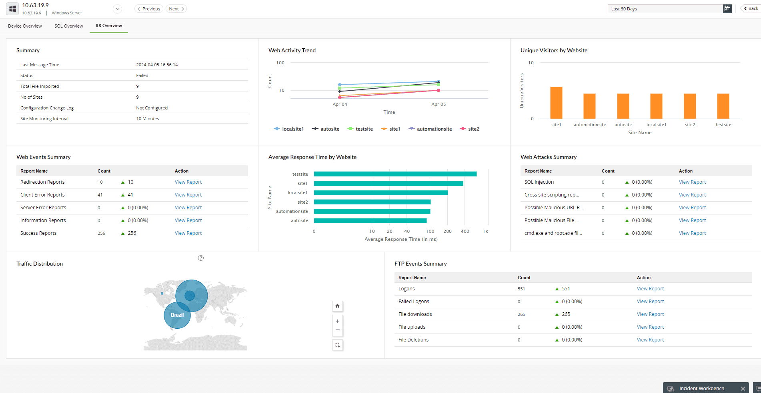
Task: Click the Incident Workbench icon
Action: point(671,389)
